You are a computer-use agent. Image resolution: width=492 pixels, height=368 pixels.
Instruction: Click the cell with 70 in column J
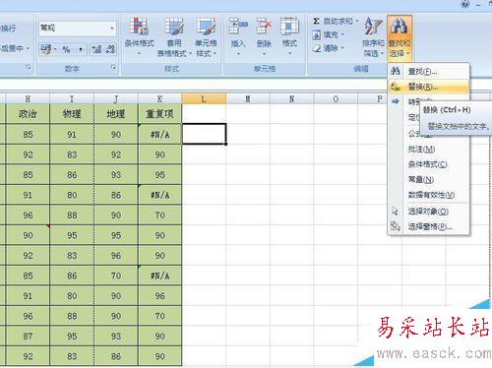116,276
